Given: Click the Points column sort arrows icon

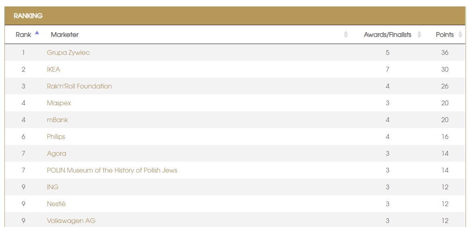Looking at the screenshot, I should (460, 35).
